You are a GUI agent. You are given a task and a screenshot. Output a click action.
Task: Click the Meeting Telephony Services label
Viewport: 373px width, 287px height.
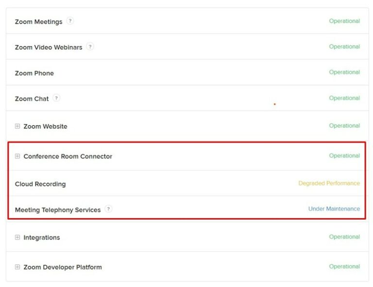[x=58, y=210]
